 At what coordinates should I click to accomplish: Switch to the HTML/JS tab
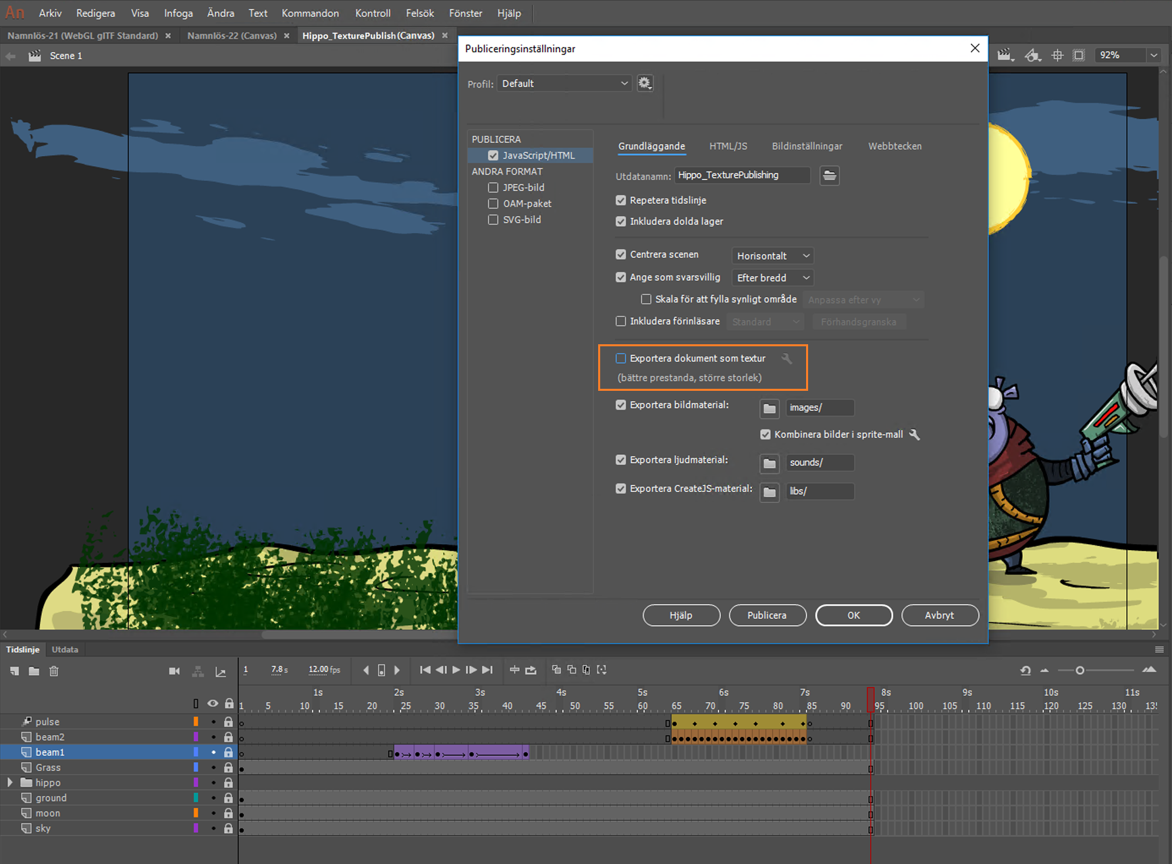coord(728,146)
